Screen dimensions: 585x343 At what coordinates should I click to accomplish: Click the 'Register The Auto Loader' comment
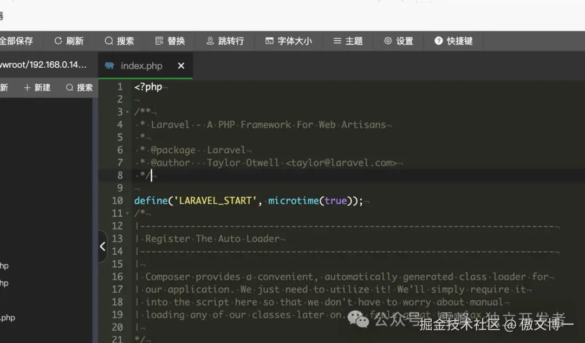tap(212, 239)
